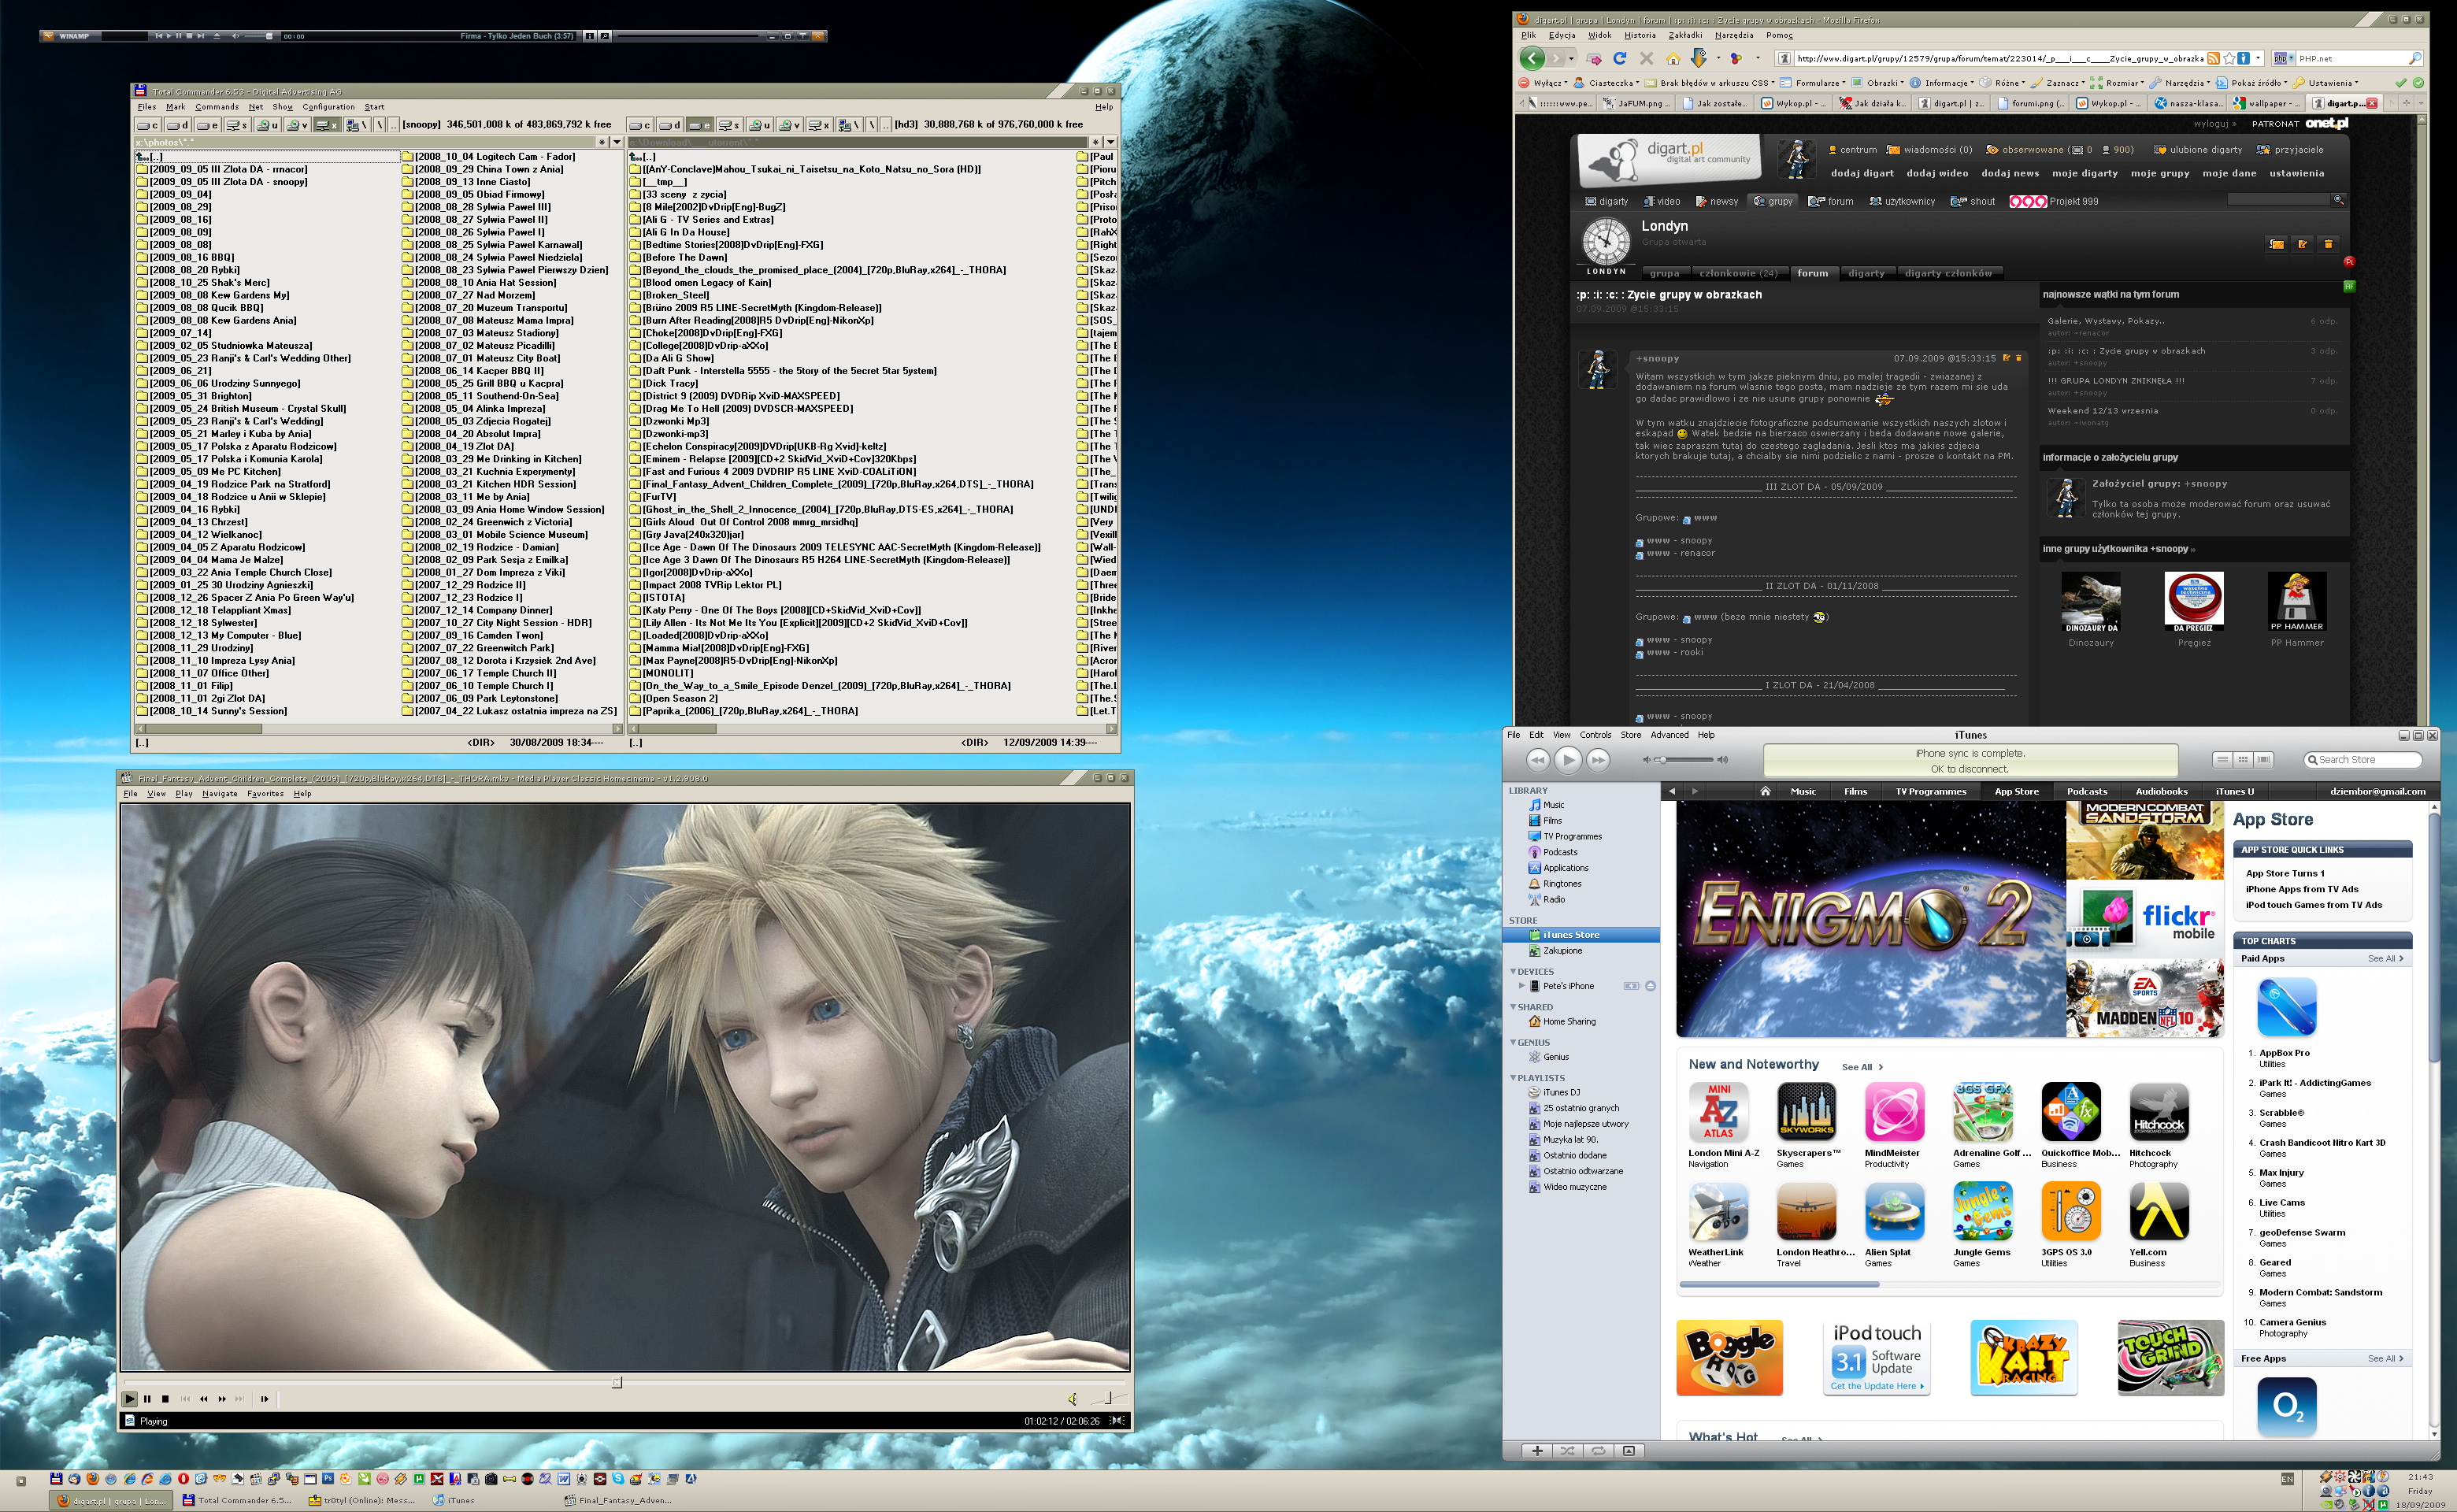Image resolution: width=2457 pixels, height=1512 pixels.
Task: Launch Photoshop from the quick launch bar
Action: click(x=327, y=1479)
